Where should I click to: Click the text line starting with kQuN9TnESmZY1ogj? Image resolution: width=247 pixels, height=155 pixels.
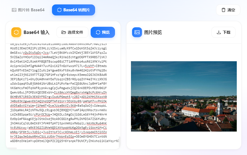pos(59,70)
